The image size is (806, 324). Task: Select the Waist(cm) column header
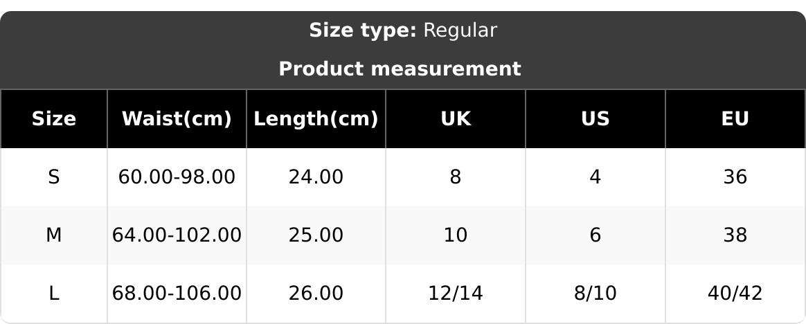[177, 119]
